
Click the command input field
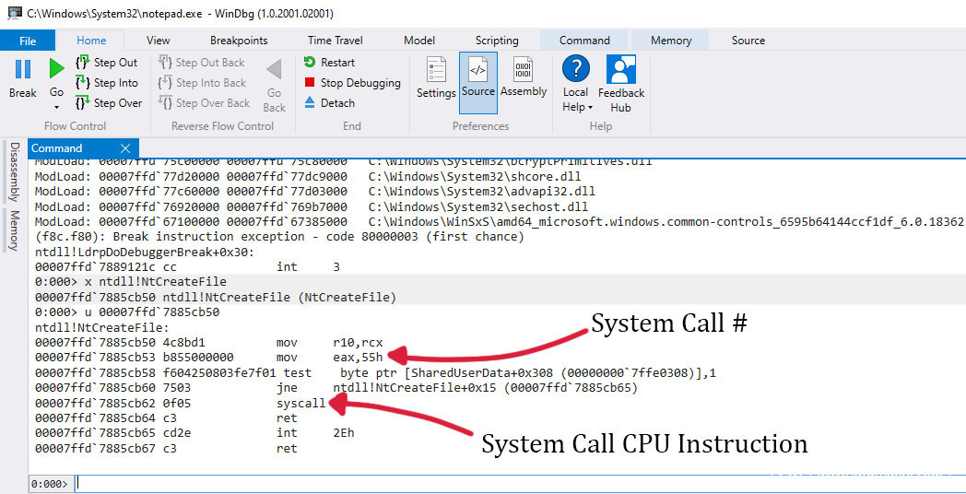pyautogui.click(x=516, y=483)
